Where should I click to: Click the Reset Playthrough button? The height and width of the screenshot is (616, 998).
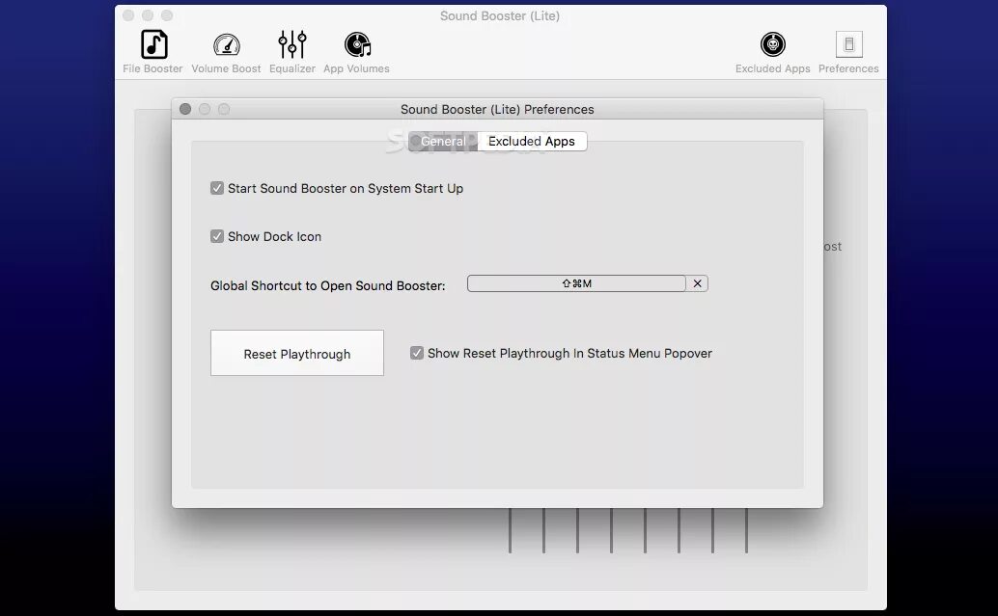click(297, 353)
